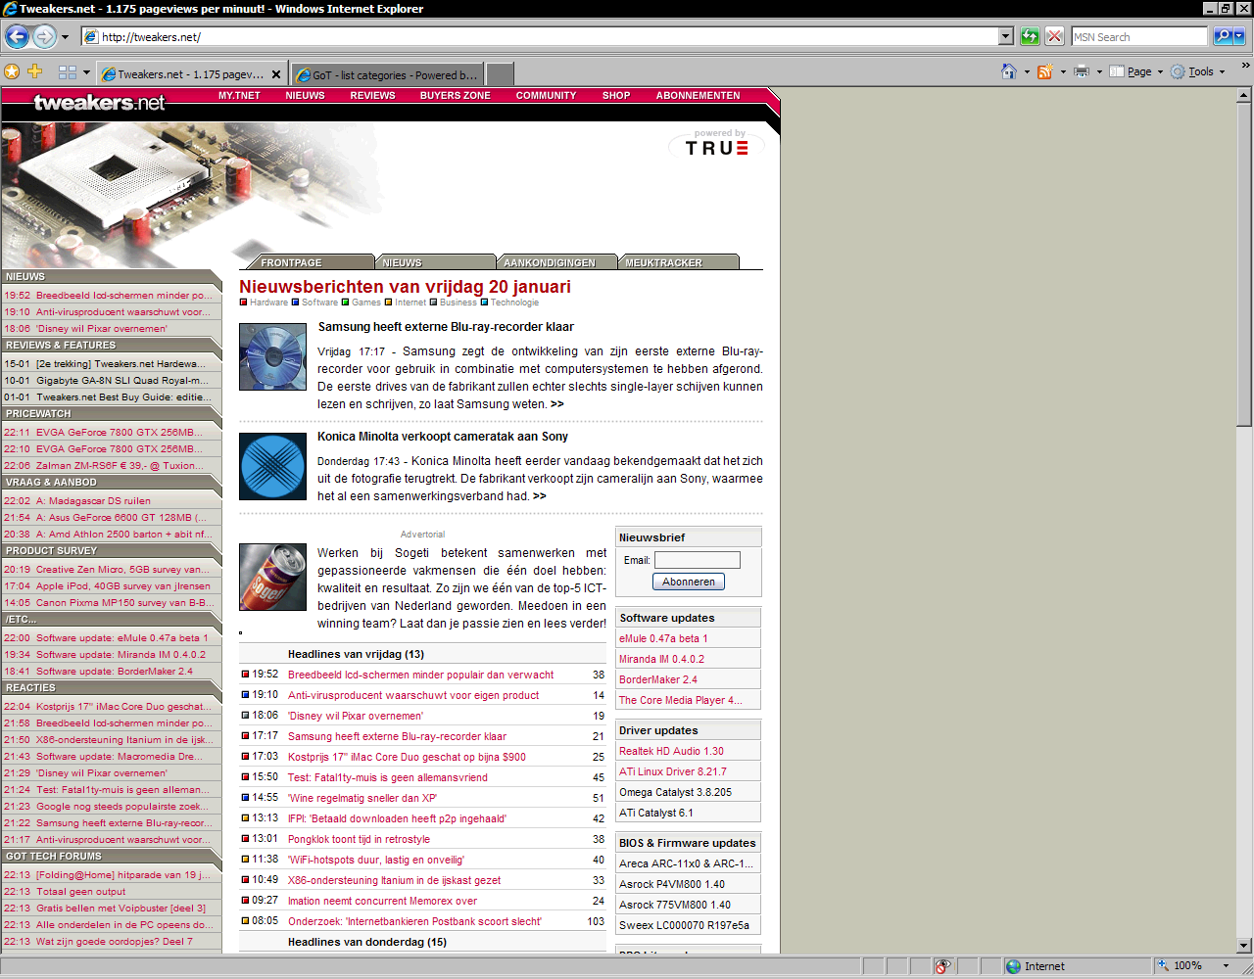Print the page using the printer icon
The width and height of the screenshot is (1254, 979).
pos(1082,71)
